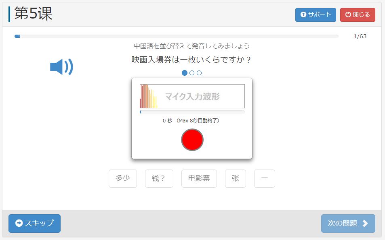Click the recording time progress bar
Viewport: 385px width, 240px height.
tap(192, 112)
